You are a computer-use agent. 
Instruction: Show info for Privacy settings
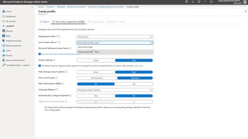(x=54, y=60)
